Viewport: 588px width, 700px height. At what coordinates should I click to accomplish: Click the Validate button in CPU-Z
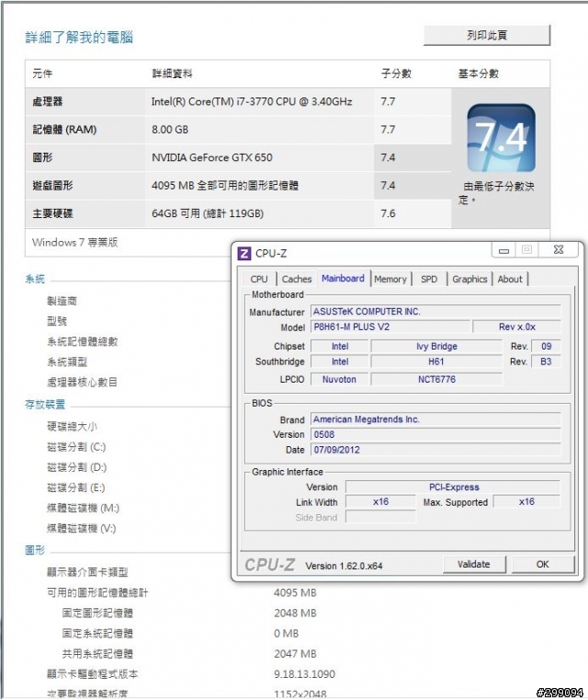tap(474, 564)
